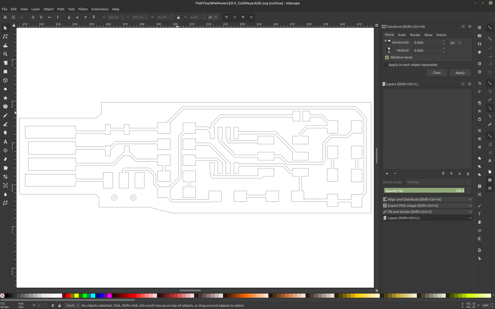
Task: Toggle enable snapping button
Action: tap(490, 28)
